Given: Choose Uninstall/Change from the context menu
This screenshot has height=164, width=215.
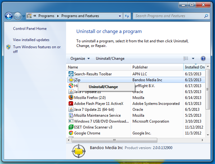Looking at the screenshot, I should [x=106, y=87].
